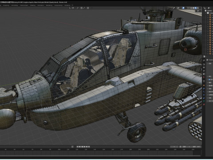Open the overlays options dropdown arrow

click(185, 8)
